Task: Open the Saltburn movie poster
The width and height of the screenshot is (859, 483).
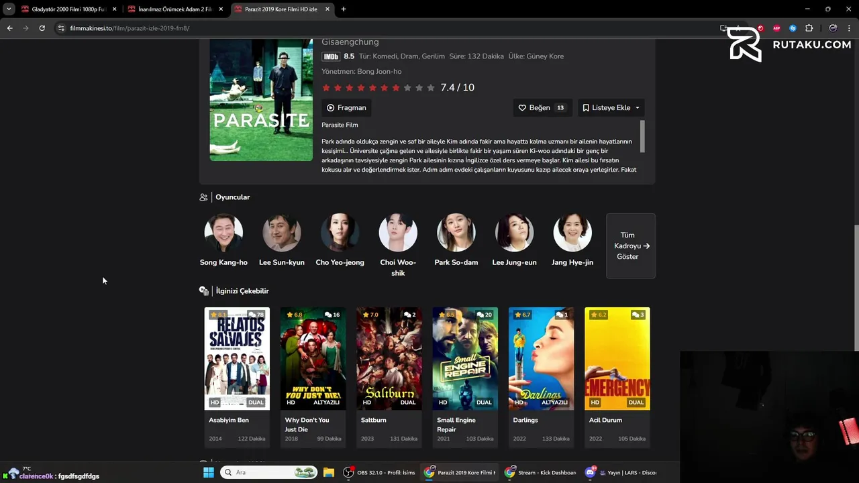Action: [x=389, y=358]
